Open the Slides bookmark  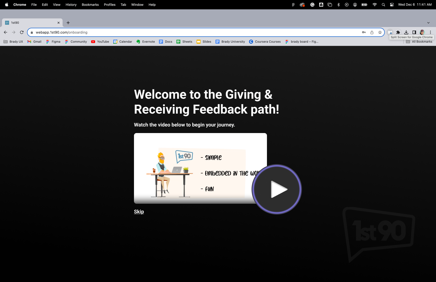click(204, 42)
